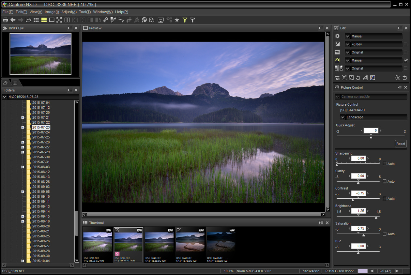
Task: Open the Levels & Curves editor icon
Action: click(x=372, y=78)
